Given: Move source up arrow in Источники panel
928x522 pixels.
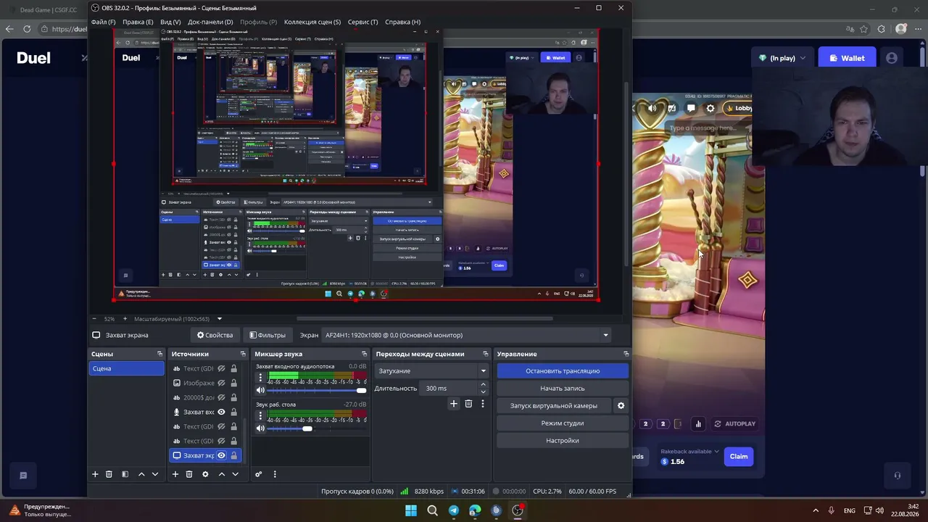Looking at the screenshot, I should point(222,474).
